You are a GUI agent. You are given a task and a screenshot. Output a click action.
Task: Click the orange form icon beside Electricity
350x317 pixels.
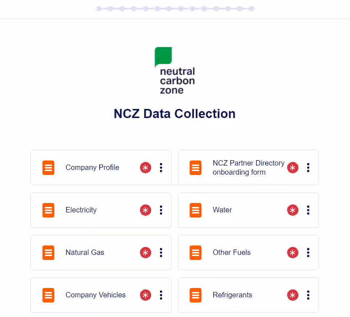pos(48,210)
